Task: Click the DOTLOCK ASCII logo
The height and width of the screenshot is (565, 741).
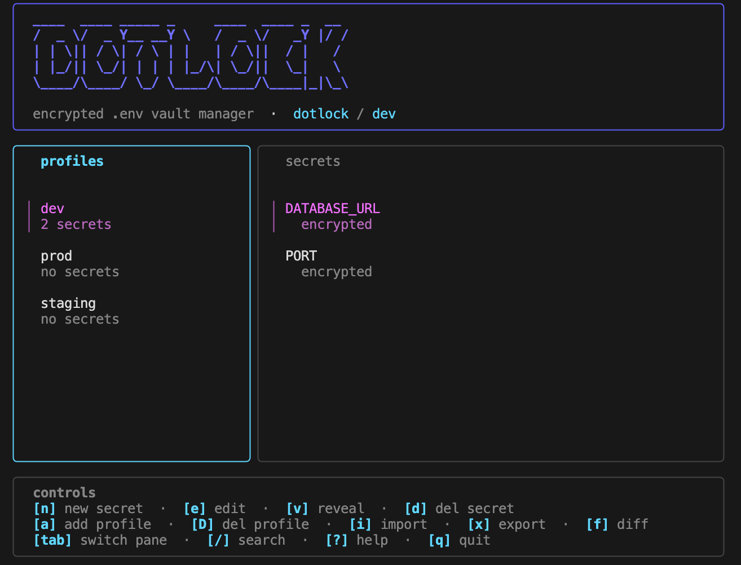Action: 191,56
